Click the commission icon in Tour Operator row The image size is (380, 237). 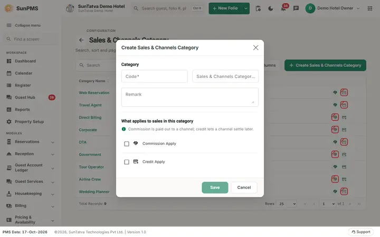(x=335, y=166)
